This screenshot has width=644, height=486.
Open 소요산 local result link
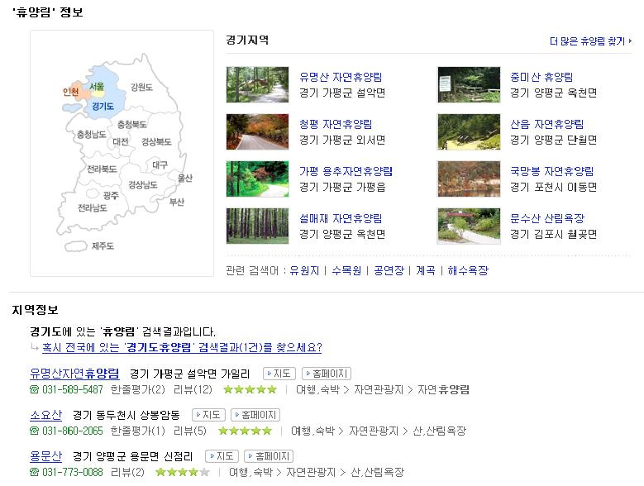(x=46, y=415)
